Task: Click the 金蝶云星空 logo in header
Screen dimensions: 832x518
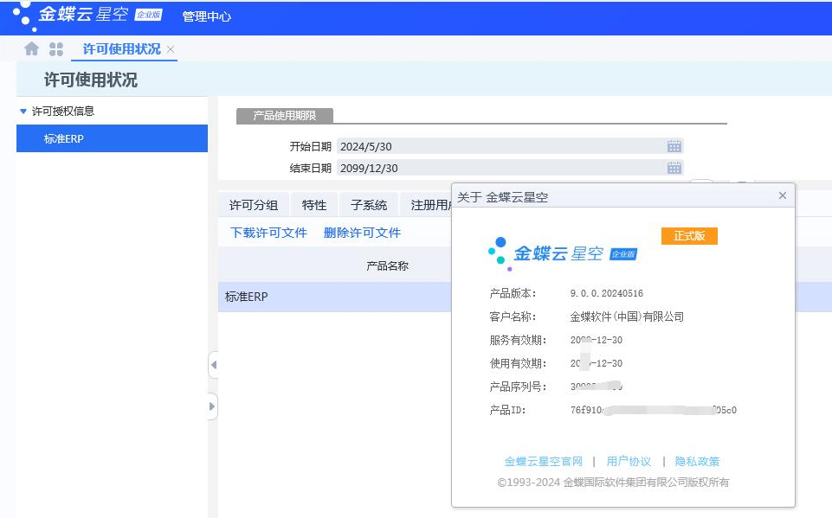Action: point(87,15)
